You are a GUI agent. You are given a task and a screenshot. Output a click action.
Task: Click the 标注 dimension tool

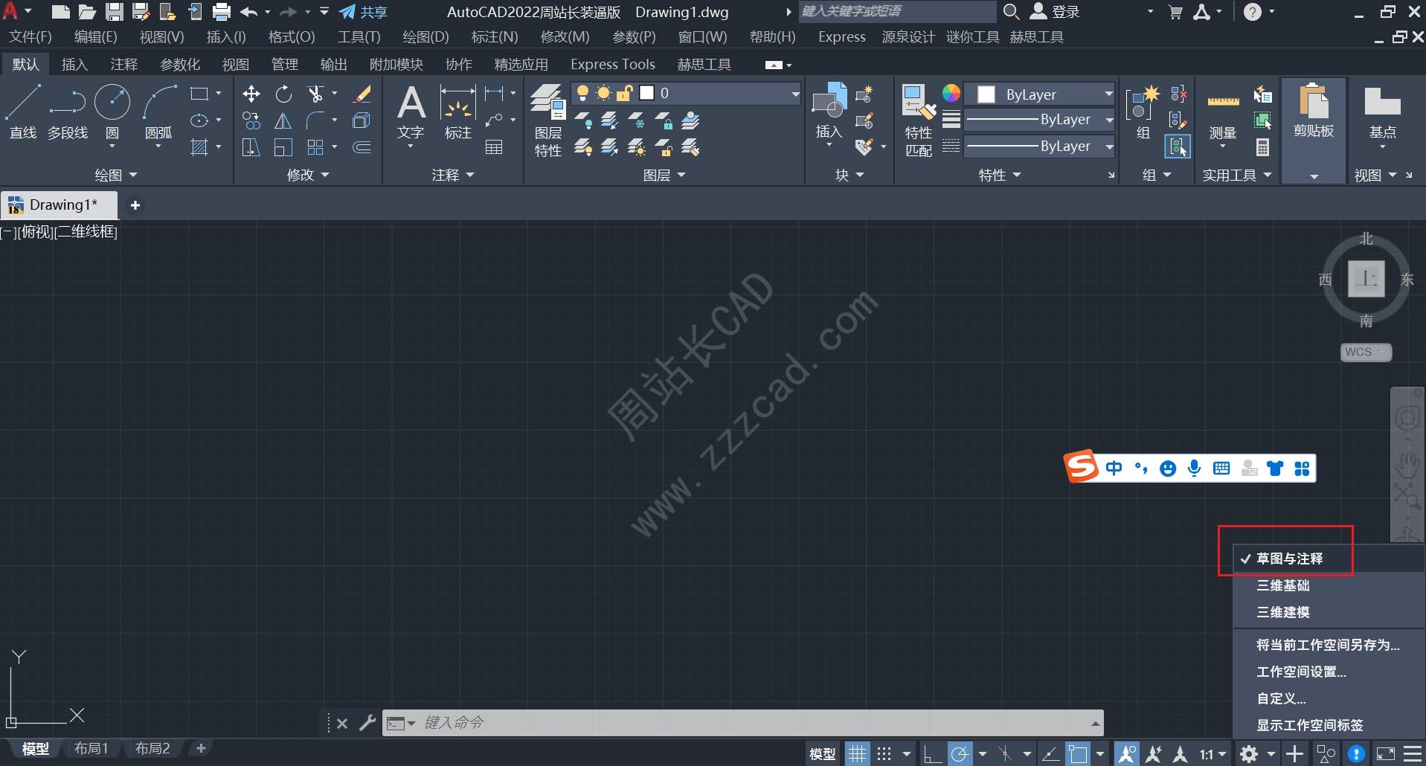tap(457, 112)
